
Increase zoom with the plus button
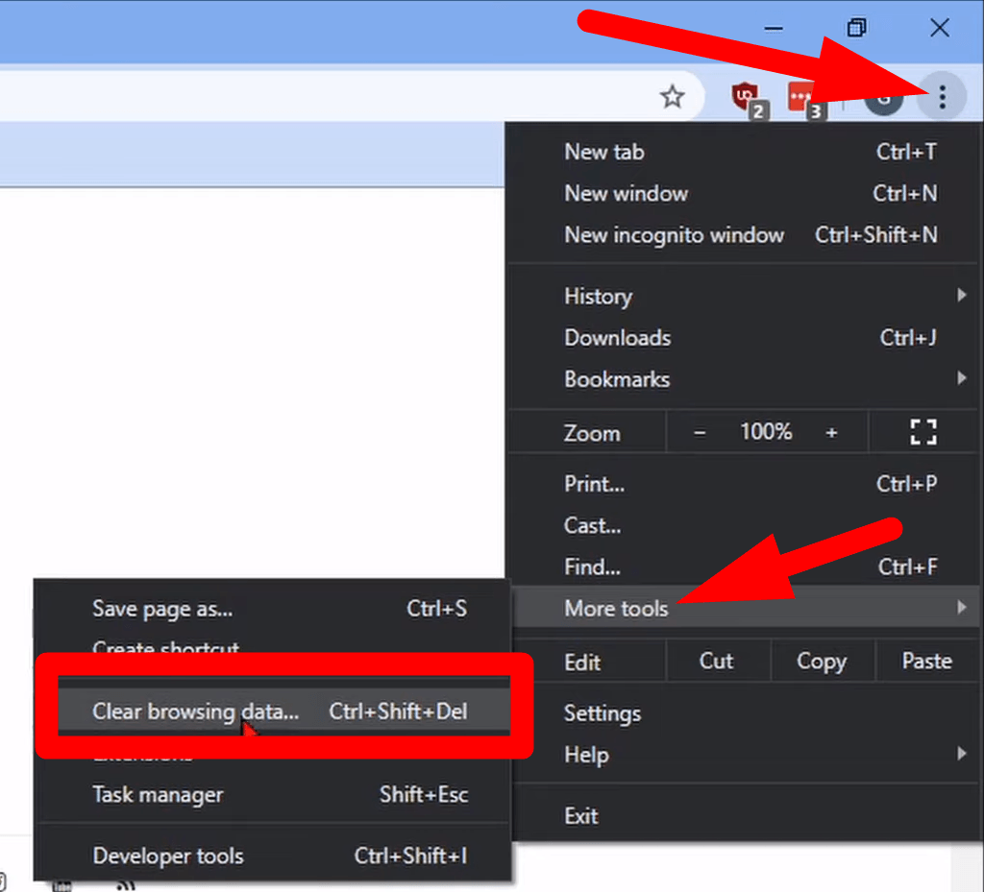(x=831, y=432)
